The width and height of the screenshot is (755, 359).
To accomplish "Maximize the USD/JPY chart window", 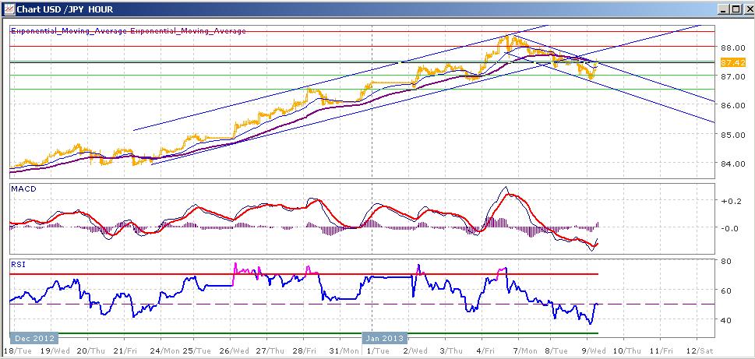I will point(734,9).
